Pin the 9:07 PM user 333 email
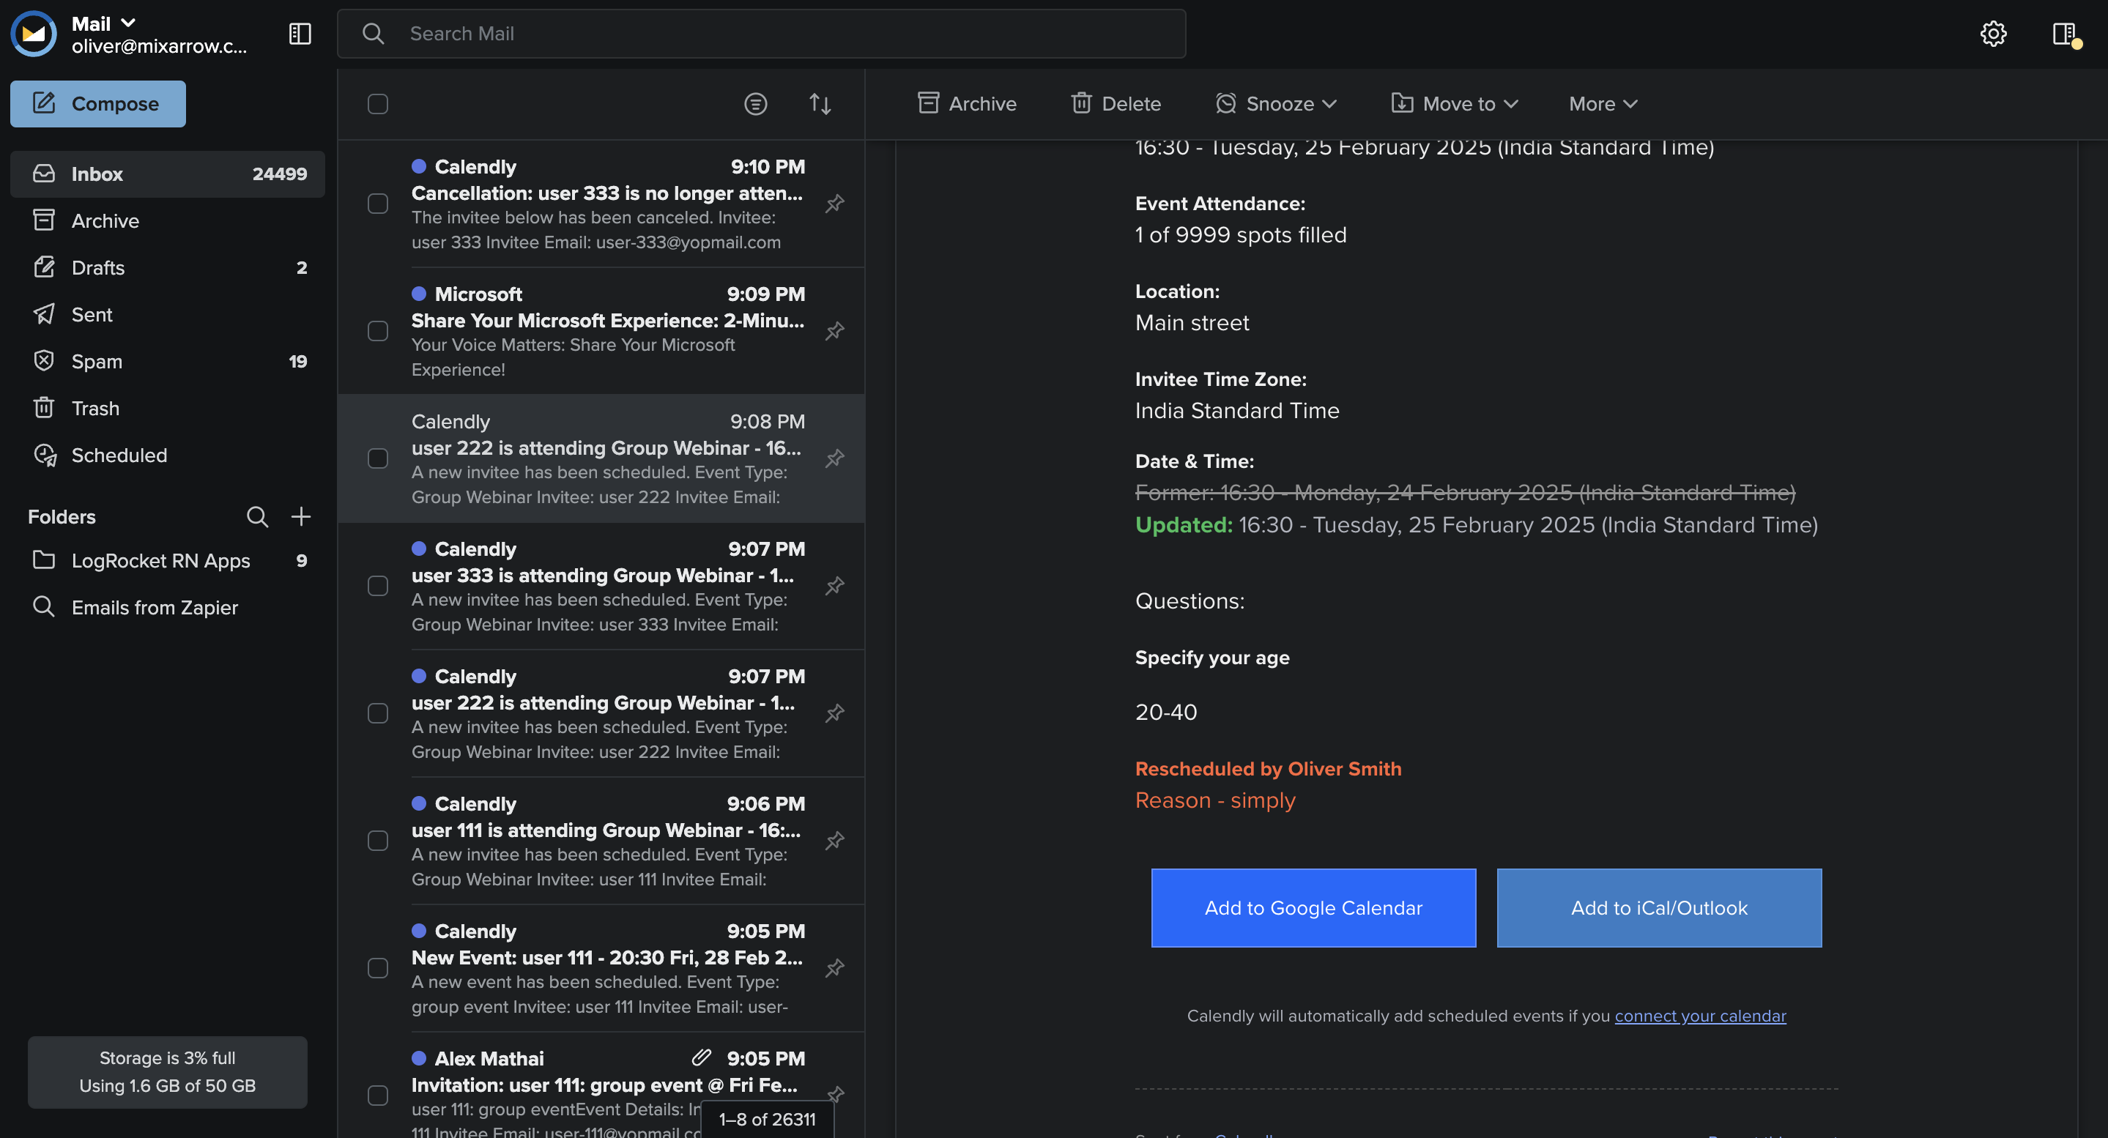The height and width of the screenshot is (1138, 2108). point(835,587)
